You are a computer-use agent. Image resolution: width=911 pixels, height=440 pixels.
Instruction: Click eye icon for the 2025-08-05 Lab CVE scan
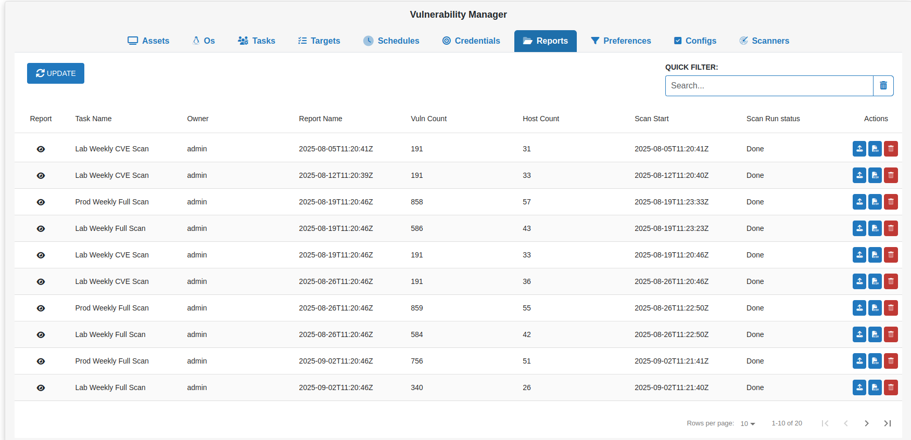[x=41, y=149]
